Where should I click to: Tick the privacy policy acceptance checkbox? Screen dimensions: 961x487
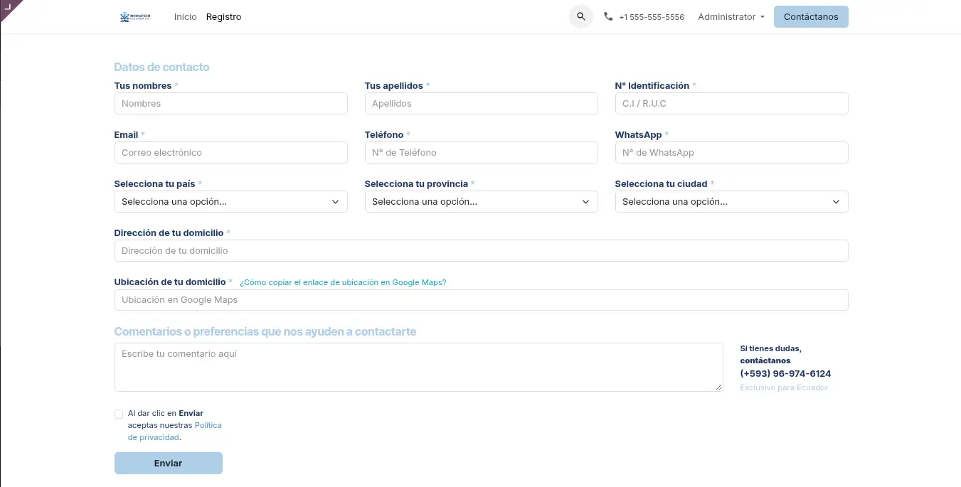pos(119,414)
